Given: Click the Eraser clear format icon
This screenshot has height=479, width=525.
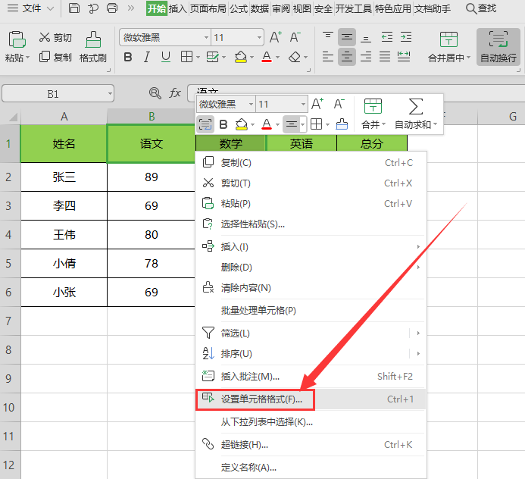Looking at the screenshot, I should point(294,58).
